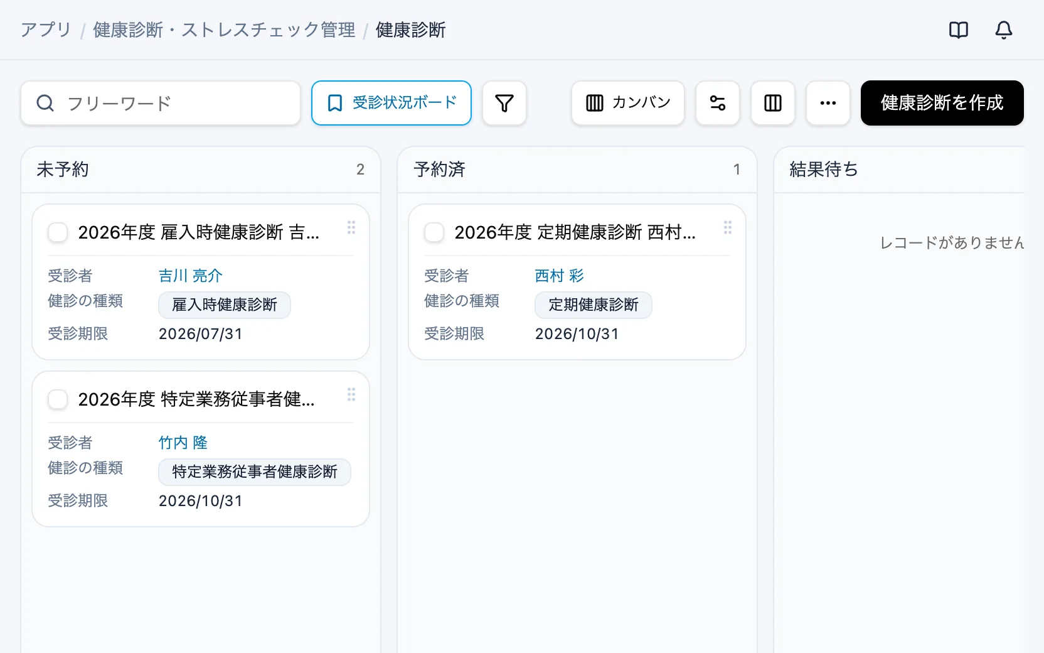Click the 定期健康診断 type tag
The width and height of the screenshot is (1044, 653).
coord(594,305)
